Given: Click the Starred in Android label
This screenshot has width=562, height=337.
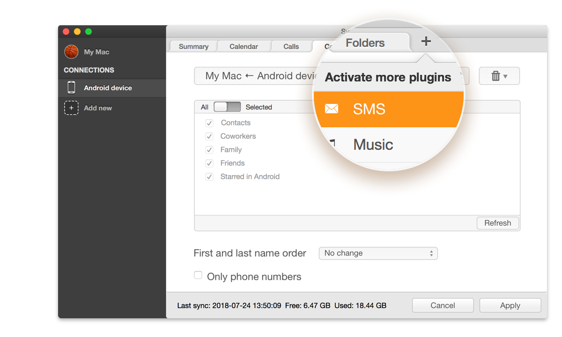Looking at the screenshot, I should [x=250, y=176].
